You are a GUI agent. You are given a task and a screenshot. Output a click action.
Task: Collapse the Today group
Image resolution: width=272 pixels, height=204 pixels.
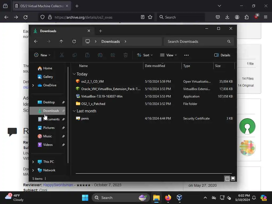pyautogui.click(x=74, y=74)
